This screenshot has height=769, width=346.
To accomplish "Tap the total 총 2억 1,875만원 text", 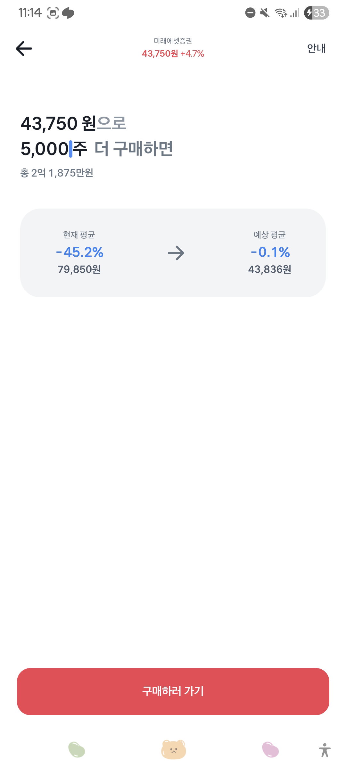I will [57, 173].
